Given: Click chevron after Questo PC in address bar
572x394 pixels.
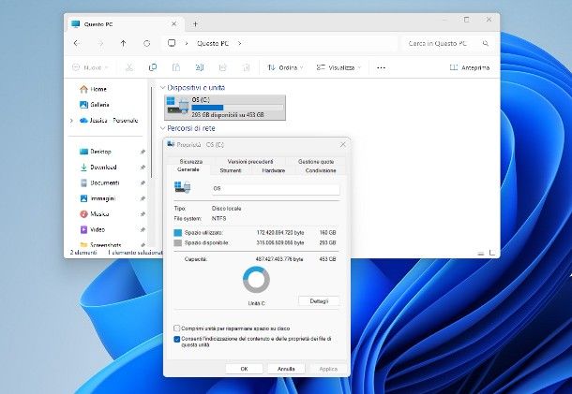Looking at the screenshot, I should pos(240,43).
